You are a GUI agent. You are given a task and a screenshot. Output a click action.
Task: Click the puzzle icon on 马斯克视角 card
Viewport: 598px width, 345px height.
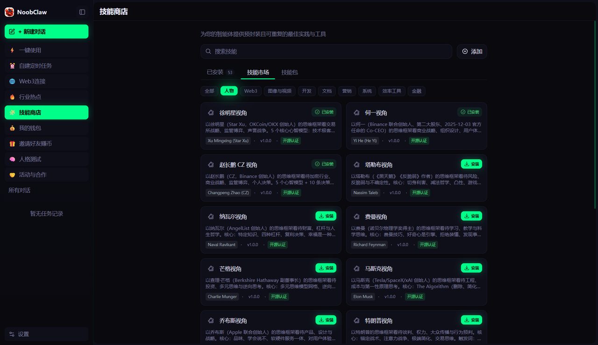click(356, 268)
